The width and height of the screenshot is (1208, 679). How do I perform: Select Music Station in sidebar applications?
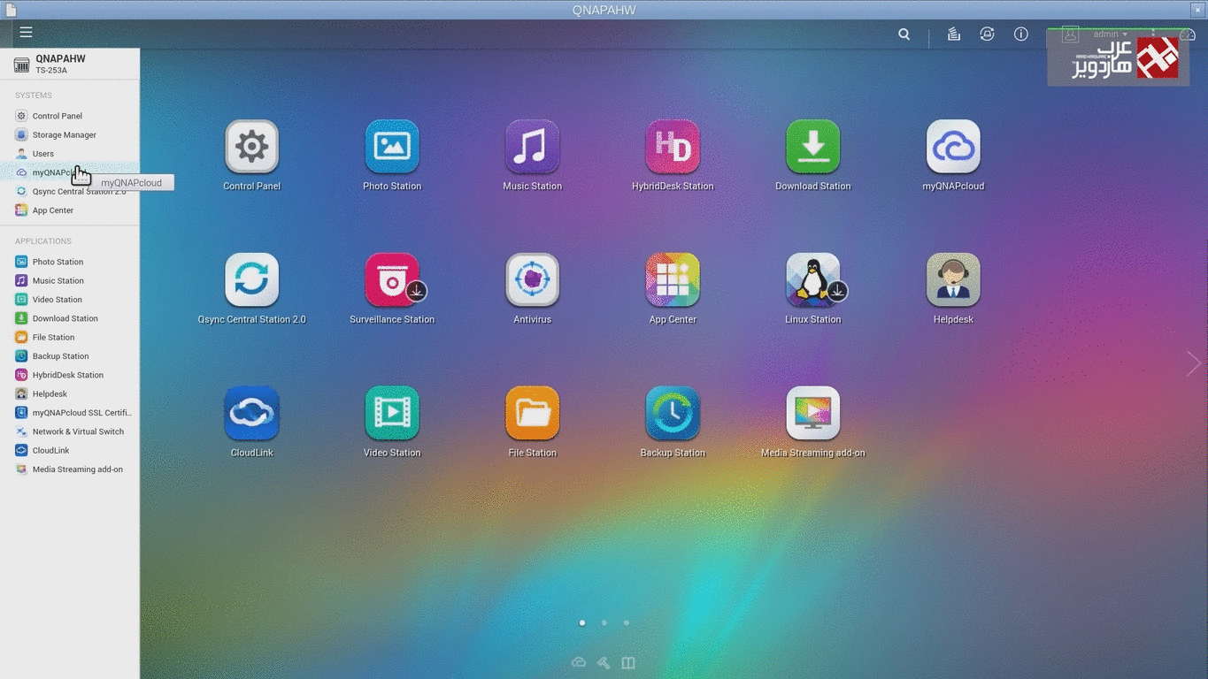click(x=70, y=280)
